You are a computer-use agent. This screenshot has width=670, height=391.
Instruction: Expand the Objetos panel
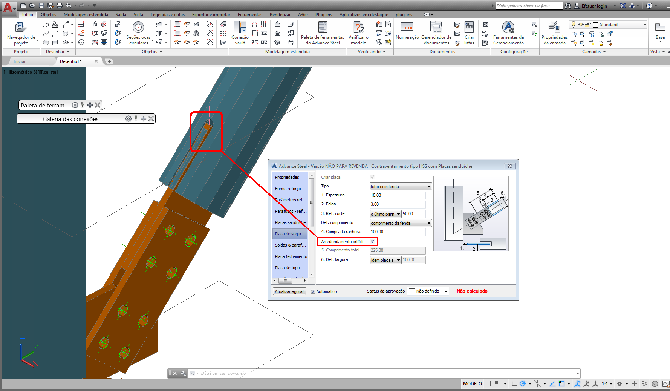[152, 52]
